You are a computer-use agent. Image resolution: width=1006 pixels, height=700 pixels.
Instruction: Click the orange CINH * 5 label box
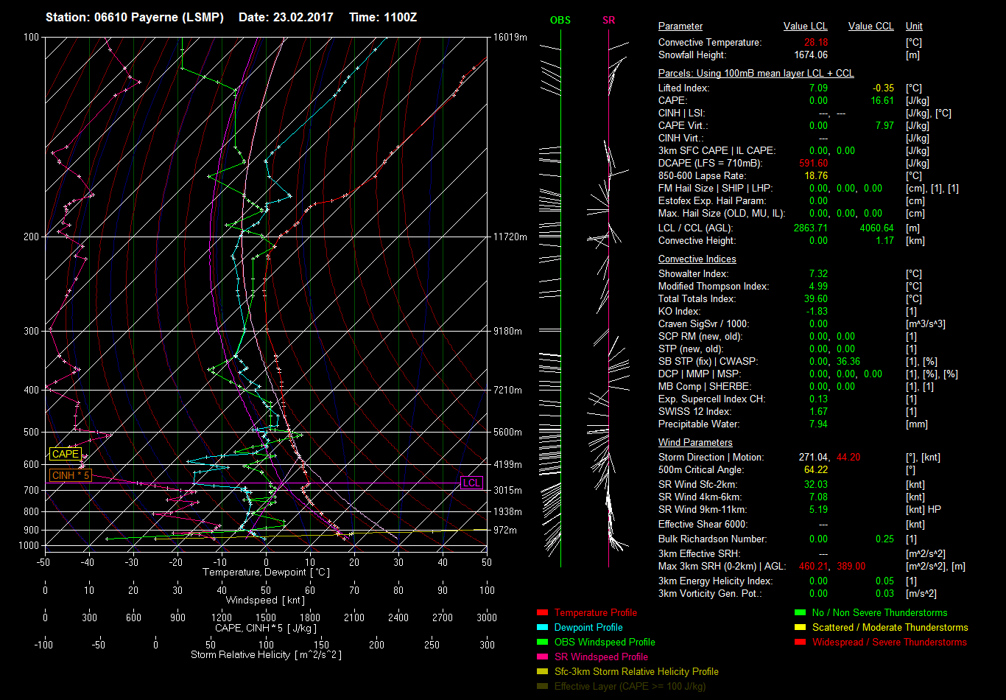(71, 476)
